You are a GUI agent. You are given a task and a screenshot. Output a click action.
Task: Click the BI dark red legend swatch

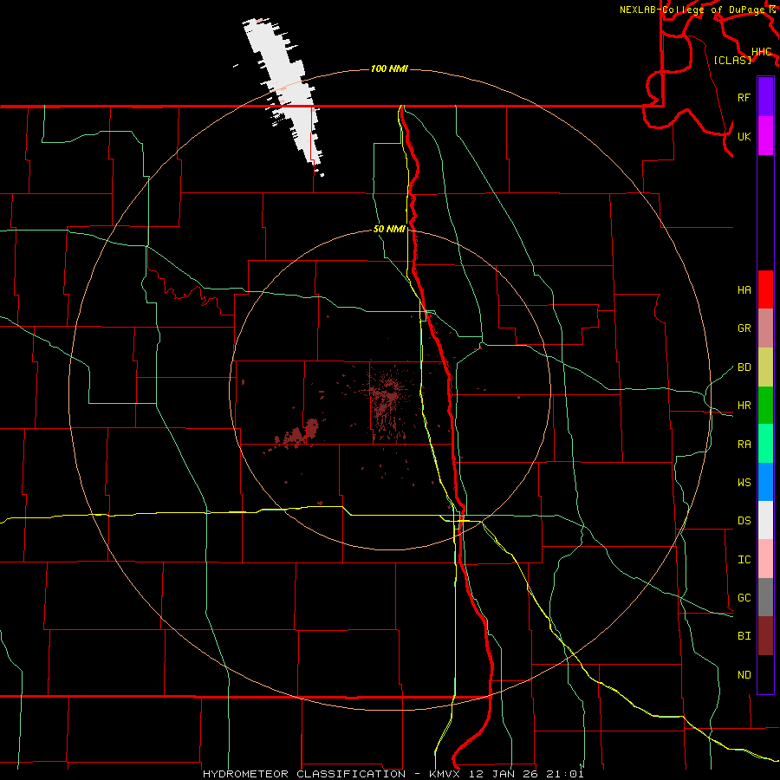point(765,636)
